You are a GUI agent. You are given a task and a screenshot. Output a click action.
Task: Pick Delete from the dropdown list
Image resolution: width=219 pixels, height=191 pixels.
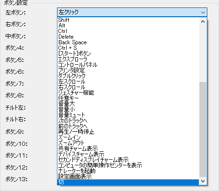[128, 37]
